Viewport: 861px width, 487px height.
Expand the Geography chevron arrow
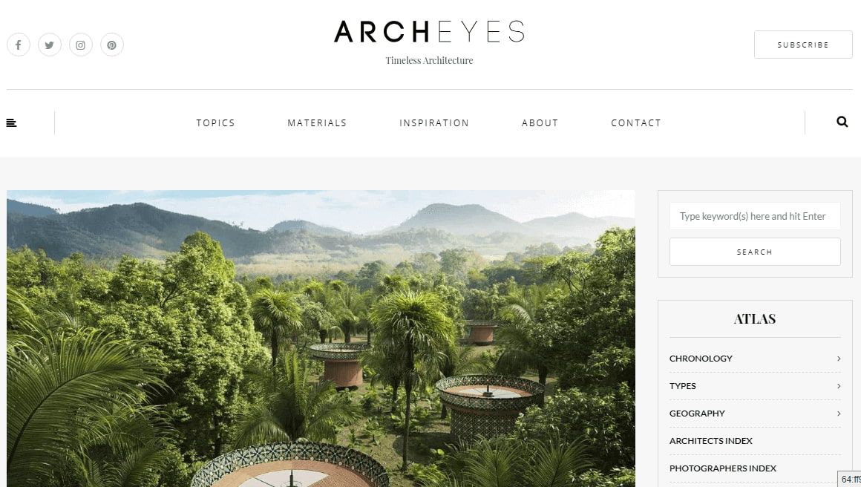pyautogui.click(x=839, y=414)
